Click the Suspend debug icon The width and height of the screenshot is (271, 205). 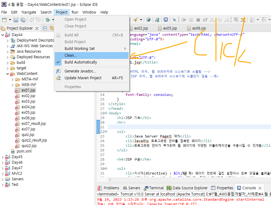tap(191, 20)
